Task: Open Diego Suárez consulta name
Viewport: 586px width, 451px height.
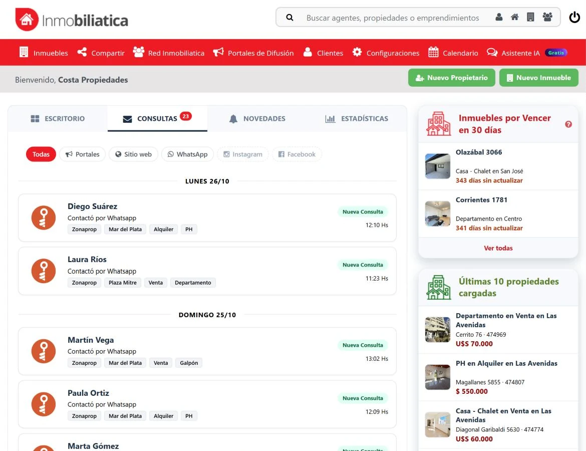Action: coord(92,206)
